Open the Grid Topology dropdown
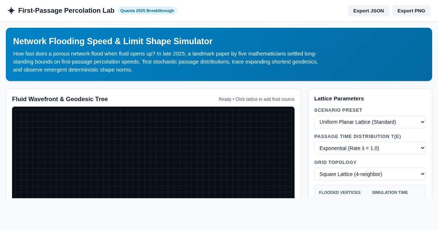The image size is (438, 230). click(x=370, y=174)
